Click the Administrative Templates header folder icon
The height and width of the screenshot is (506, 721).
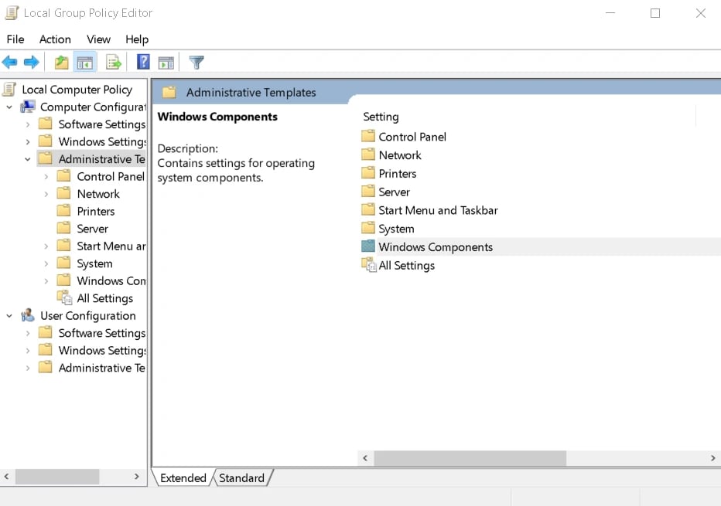(x=169, y=92)
